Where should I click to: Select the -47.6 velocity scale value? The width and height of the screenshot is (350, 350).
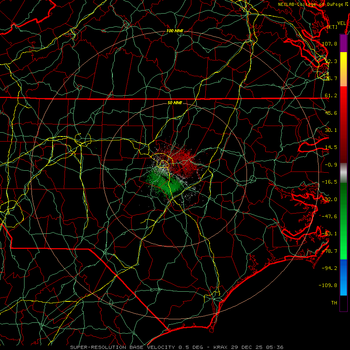pos(330,217)
